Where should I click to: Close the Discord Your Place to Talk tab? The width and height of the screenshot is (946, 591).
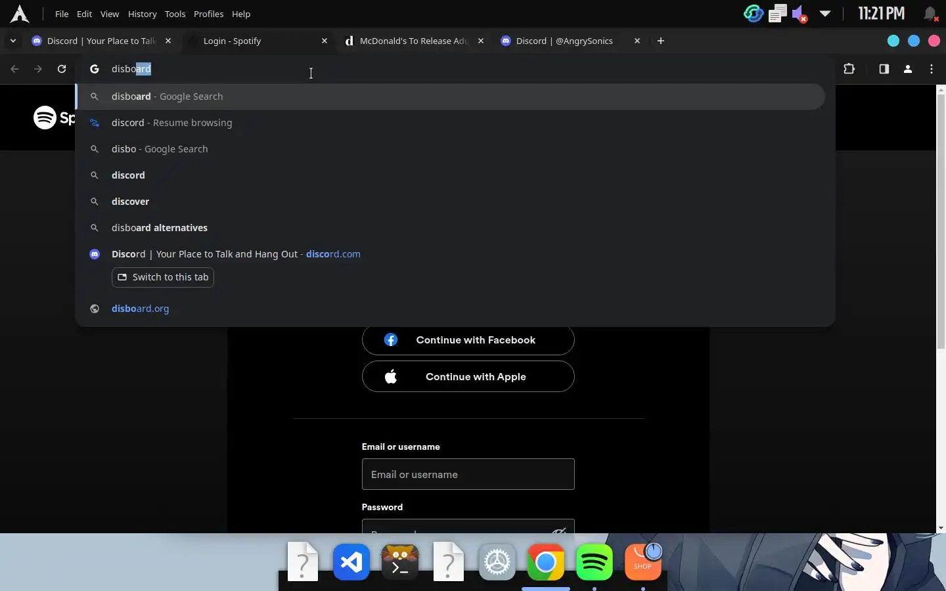tap(168, 41)
